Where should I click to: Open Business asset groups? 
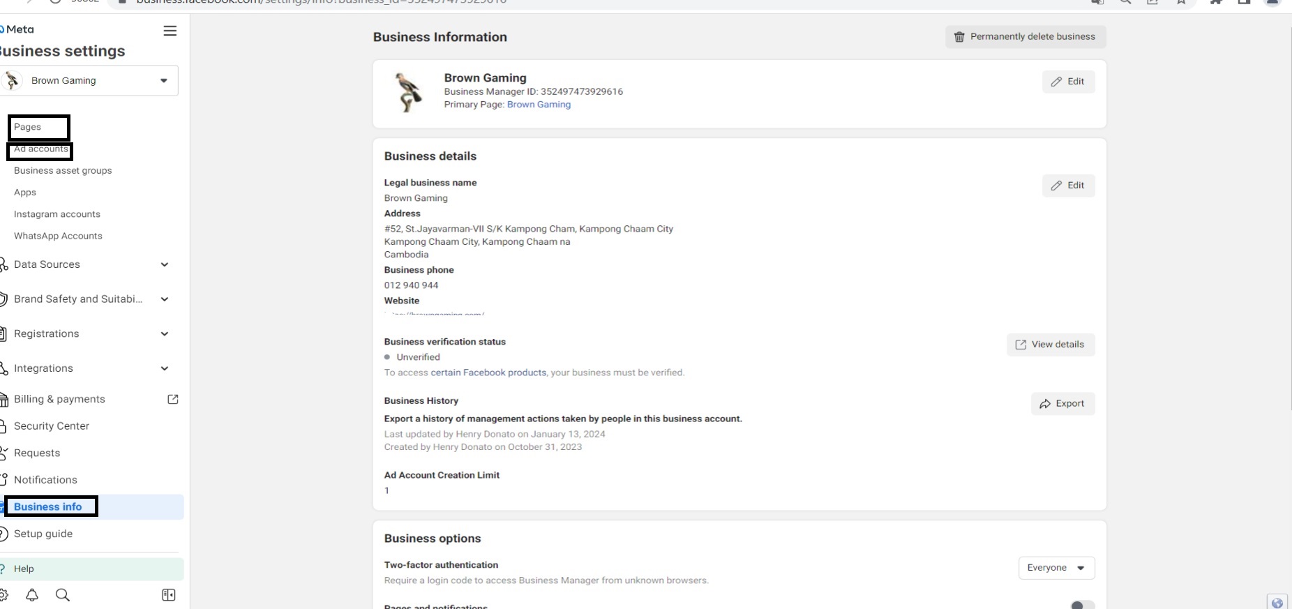click(x=63, y=170)
